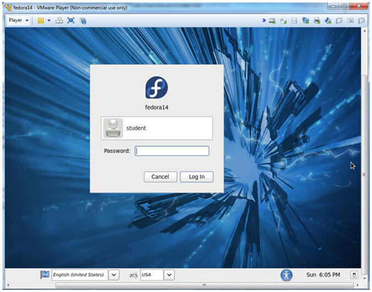Focus the Password input field

point(172,151)
